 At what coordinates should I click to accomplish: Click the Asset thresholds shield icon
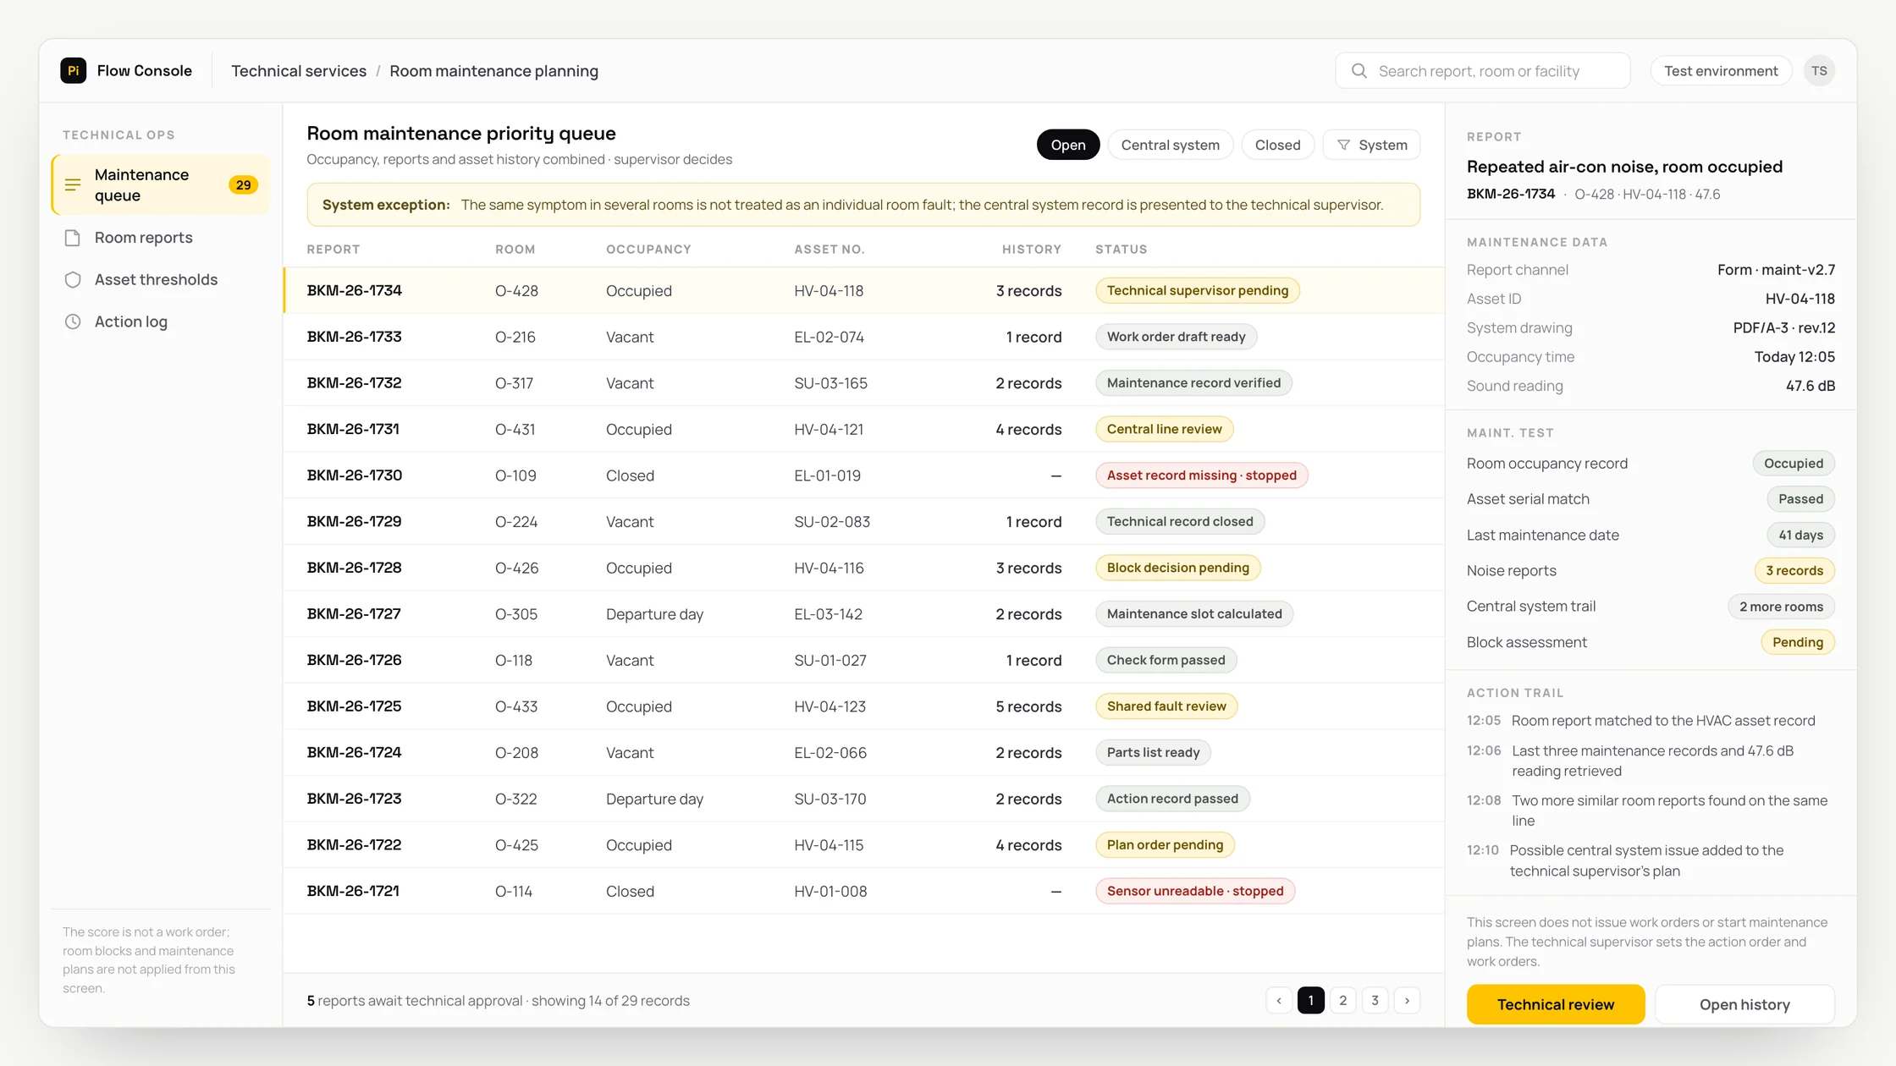73,280
